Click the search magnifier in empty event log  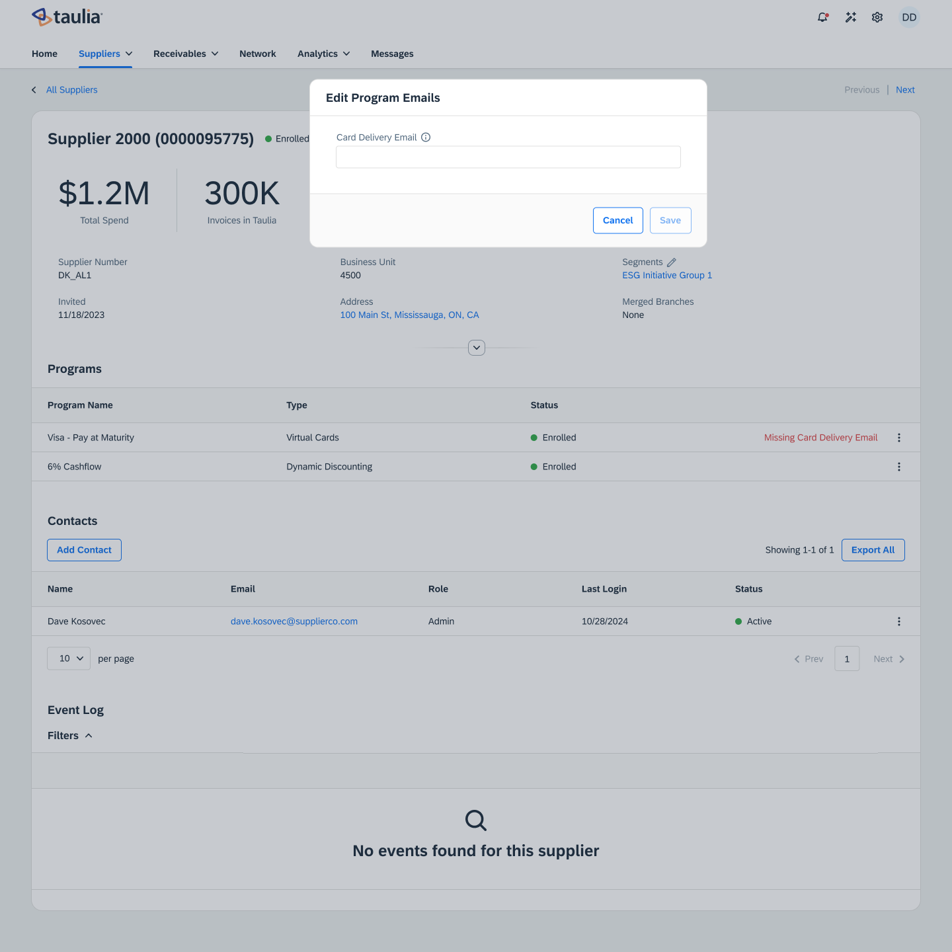[476, 820]
